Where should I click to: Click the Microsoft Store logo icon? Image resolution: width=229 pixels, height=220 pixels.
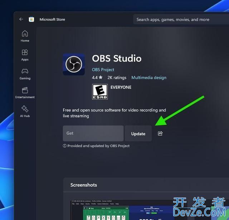31,19
